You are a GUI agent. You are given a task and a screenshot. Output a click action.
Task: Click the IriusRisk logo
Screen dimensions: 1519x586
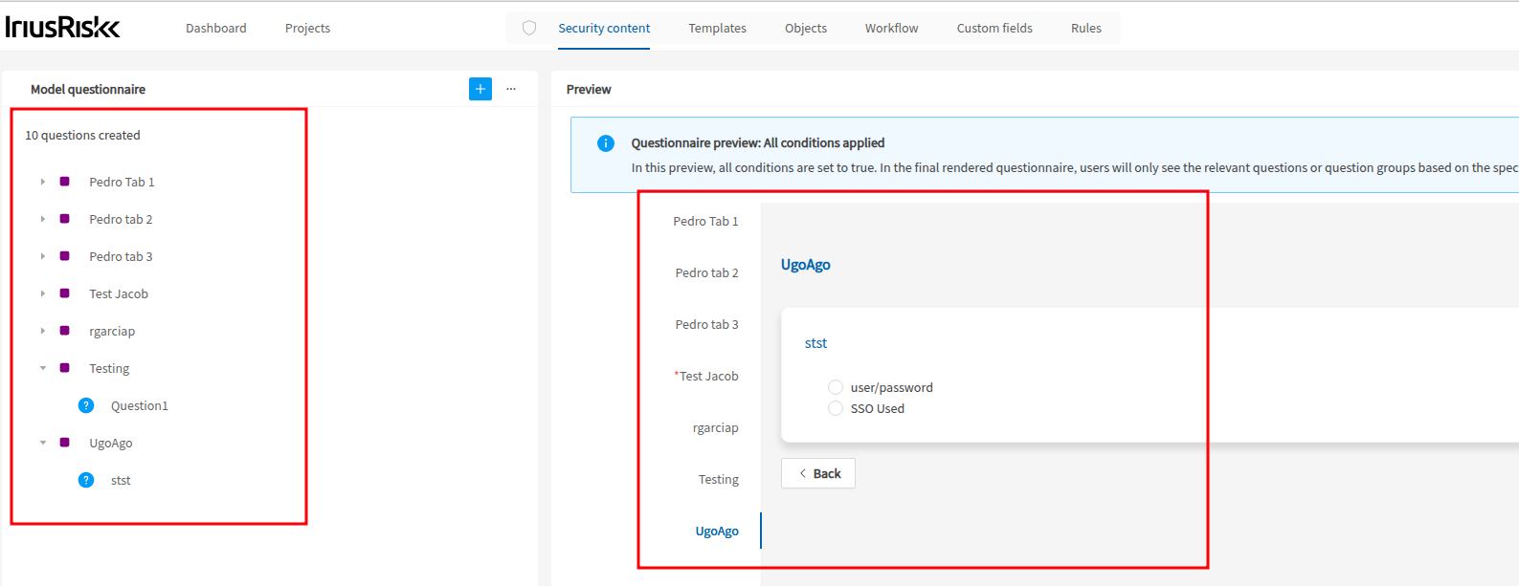62,27
